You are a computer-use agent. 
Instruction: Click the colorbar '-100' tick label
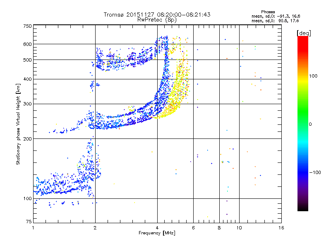(315, 172)
